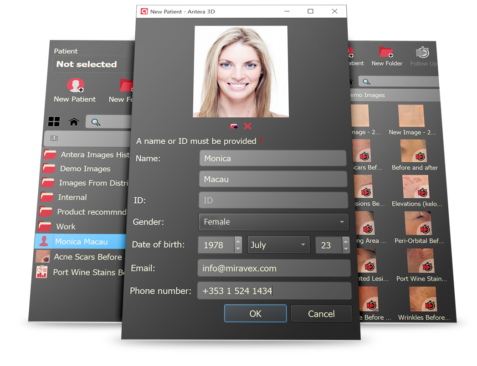
Task: Open the Demo Images folder
Action: (85, 169)
